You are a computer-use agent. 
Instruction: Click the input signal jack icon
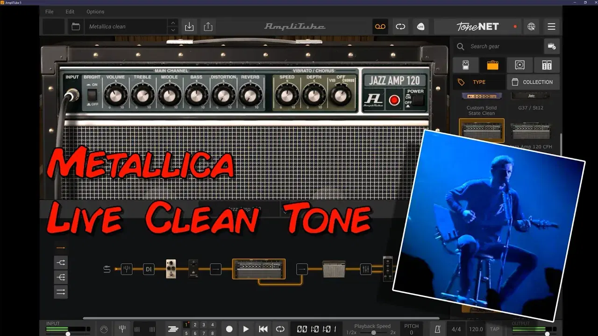(107, 269)
